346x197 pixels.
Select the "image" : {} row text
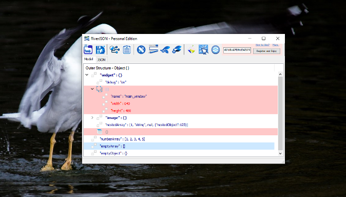point(116,118)
